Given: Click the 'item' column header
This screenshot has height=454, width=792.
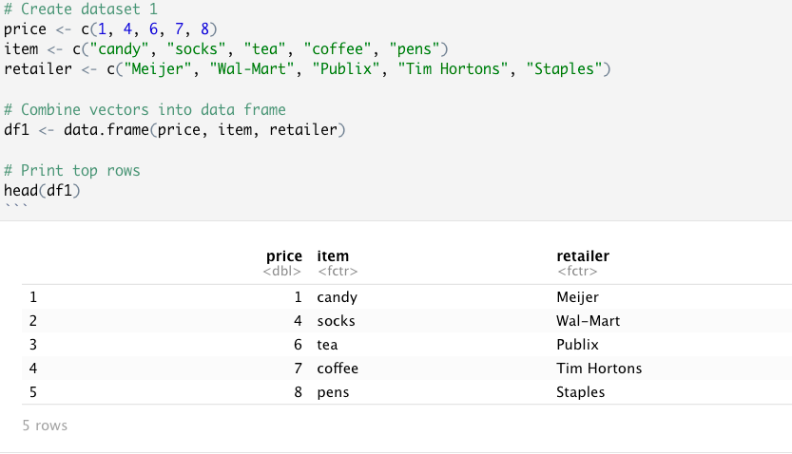Looking at the screenshot, I should click(332, 256).
